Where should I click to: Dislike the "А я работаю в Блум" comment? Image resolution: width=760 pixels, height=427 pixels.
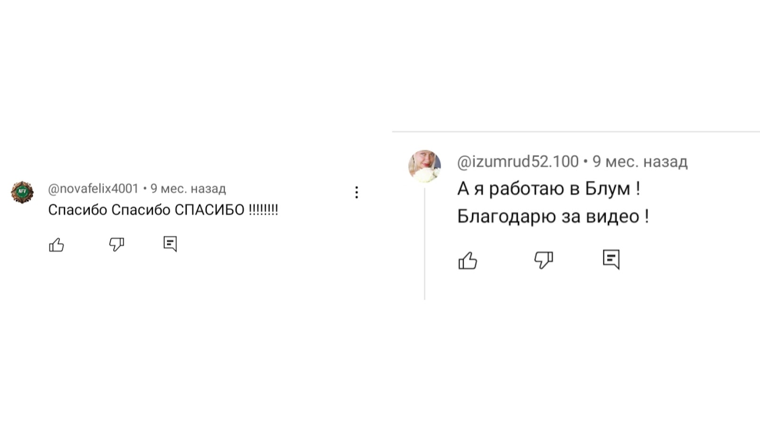coord(543,260)
